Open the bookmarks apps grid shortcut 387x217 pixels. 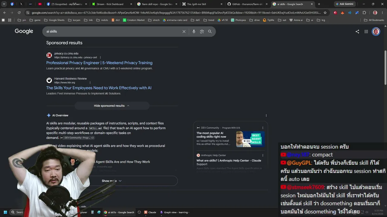pyautogui.click(x=10, y=20)
